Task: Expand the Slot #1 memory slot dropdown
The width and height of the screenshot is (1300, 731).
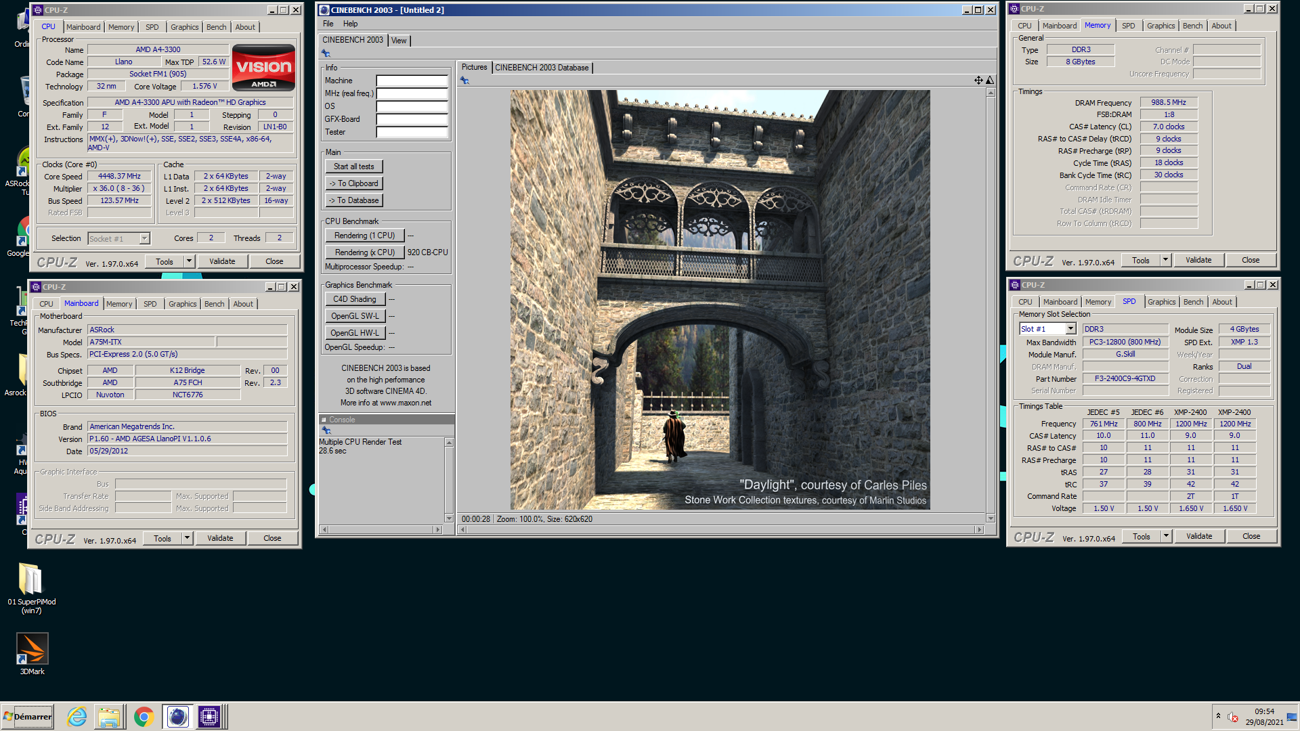Action: pos(1071,329)
